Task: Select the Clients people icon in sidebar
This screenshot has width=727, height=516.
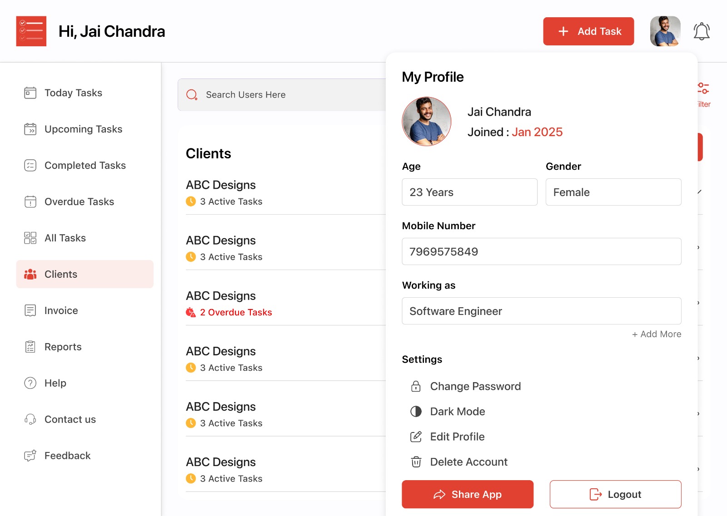Action: [30, 274]
